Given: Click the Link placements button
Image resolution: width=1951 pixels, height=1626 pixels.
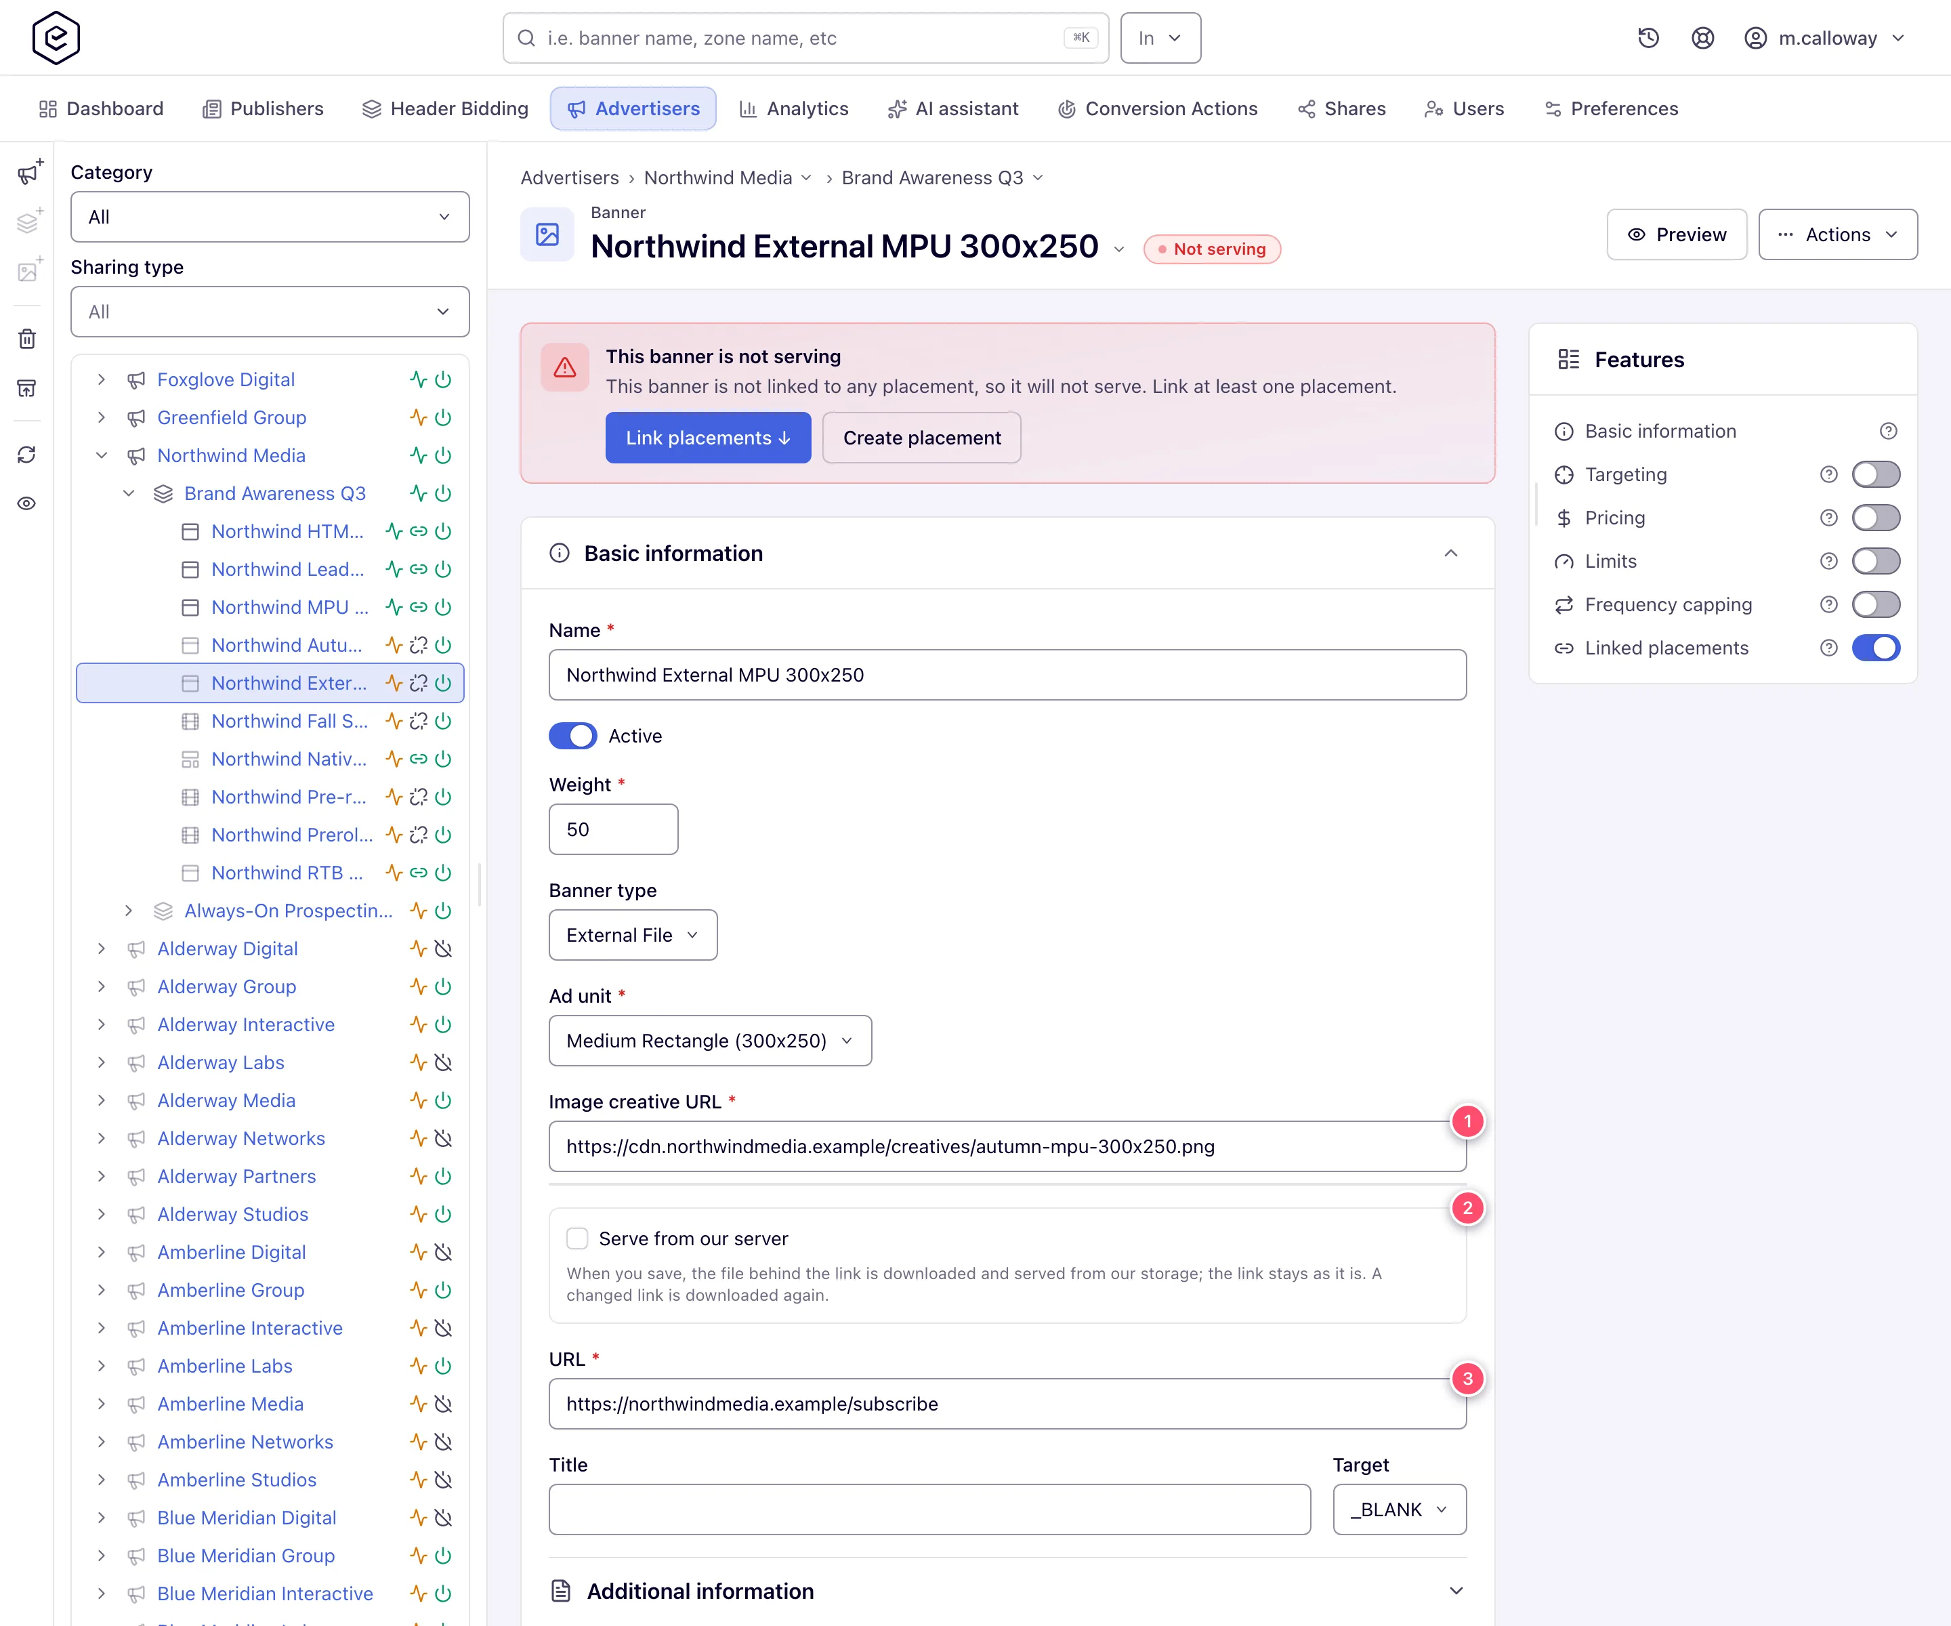Looking at the screenshot, I should click(x=708, y=438).
